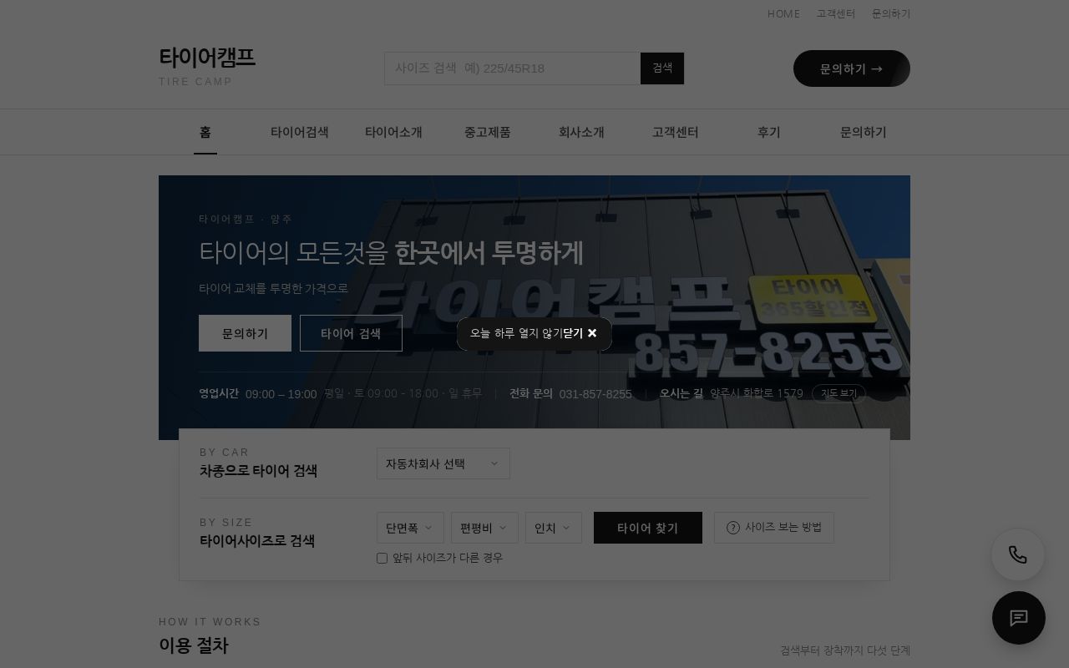Screen dimensions: 1069x668
Task: Open the 중고제품 menu item
Action: tap(488, 132)
